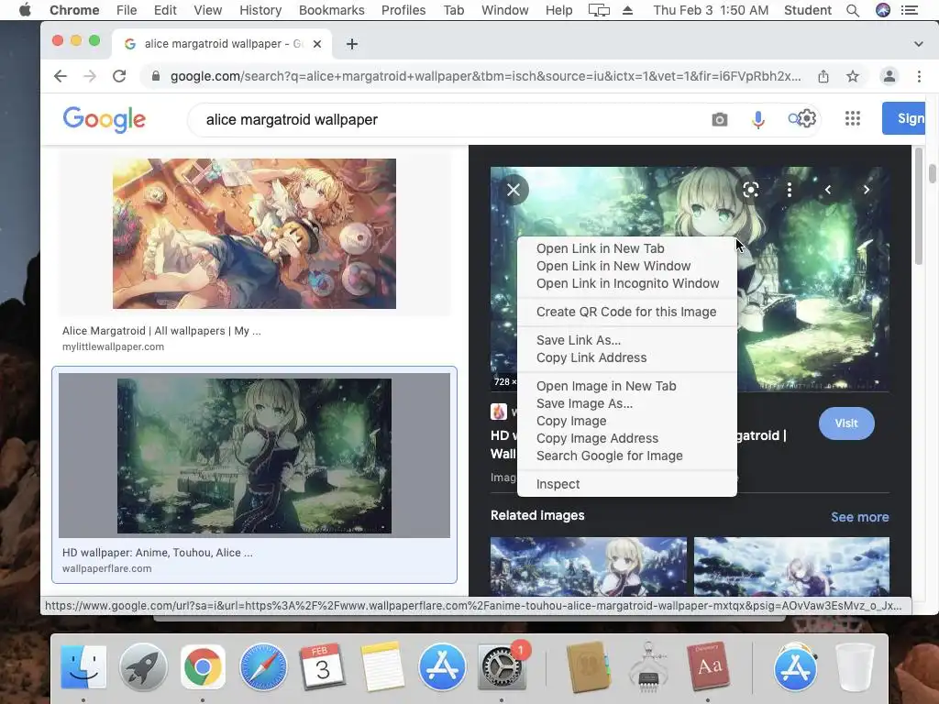Click the preview panel scrollbar
This screenshot has width=939, height=704.
(x=919, y=206)
